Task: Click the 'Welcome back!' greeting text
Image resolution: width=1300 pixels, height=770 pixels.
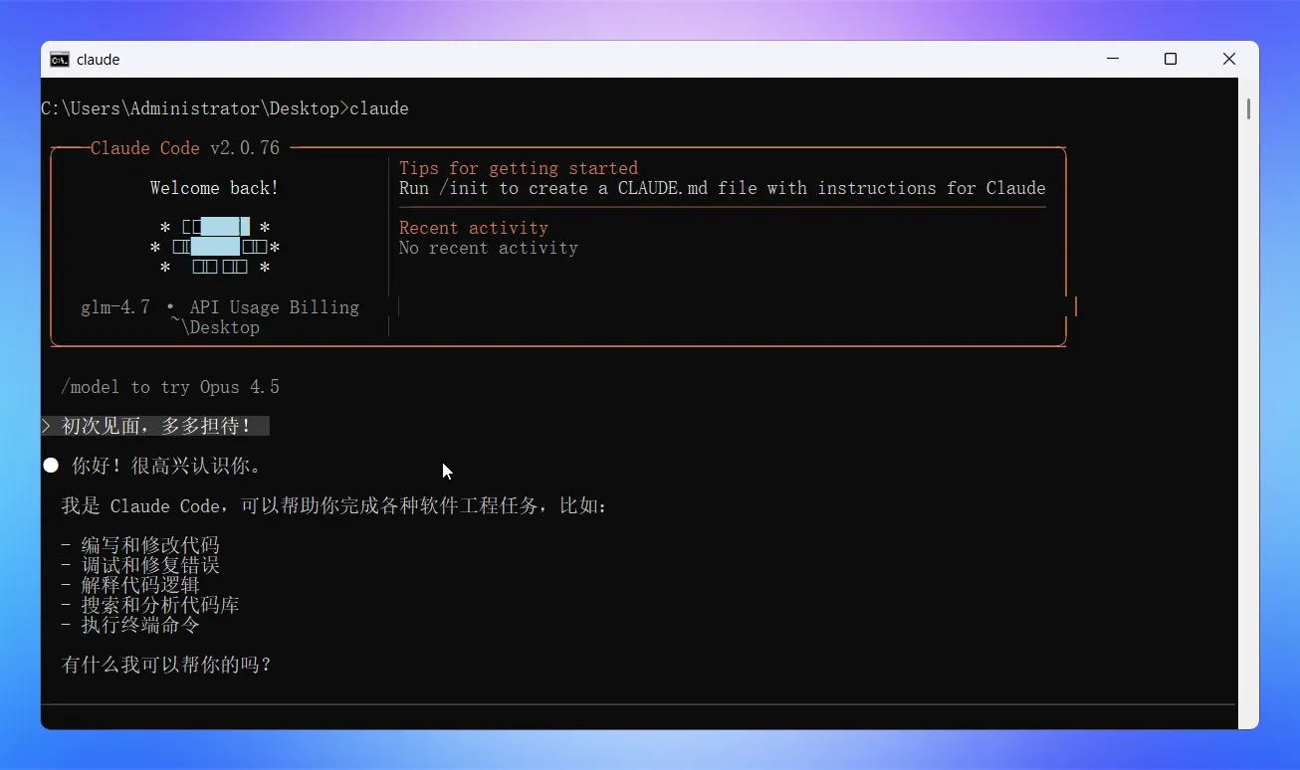Action: pos(214,188)
